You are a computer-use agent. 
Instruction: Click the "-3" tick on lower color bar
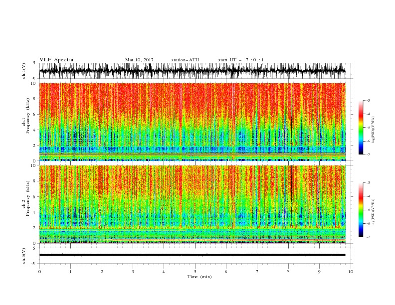[x=368, y=183]
